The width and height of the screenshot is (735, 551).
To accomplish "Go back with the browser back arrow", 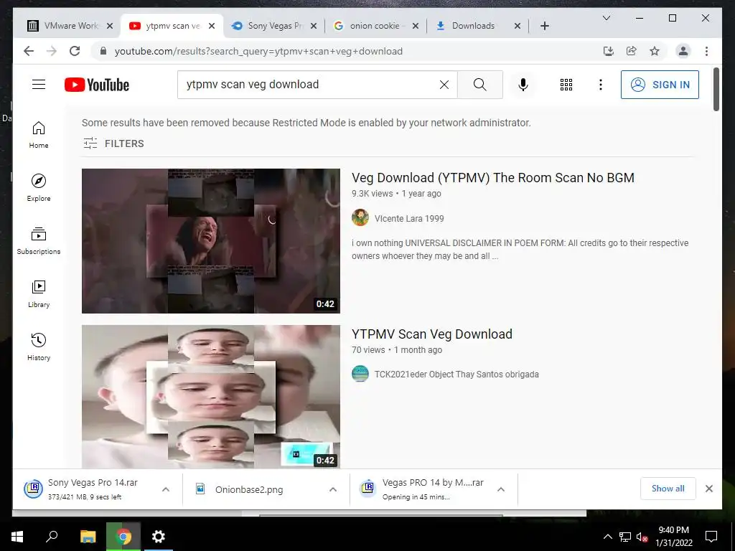I will [x=29, y=51].
